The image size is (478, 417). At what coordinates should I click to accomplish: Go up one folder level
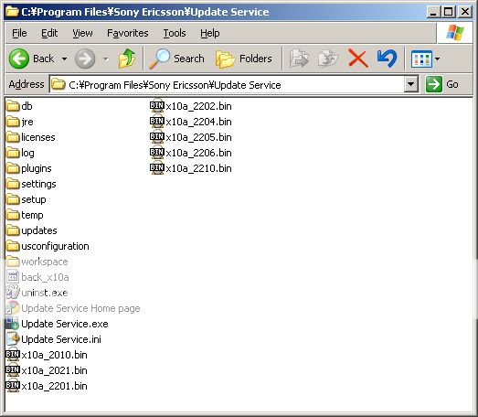click(127, 59)
